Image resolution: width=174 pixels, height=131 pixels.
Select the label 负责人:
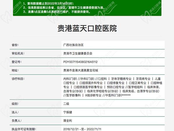(x=17, y=121)
